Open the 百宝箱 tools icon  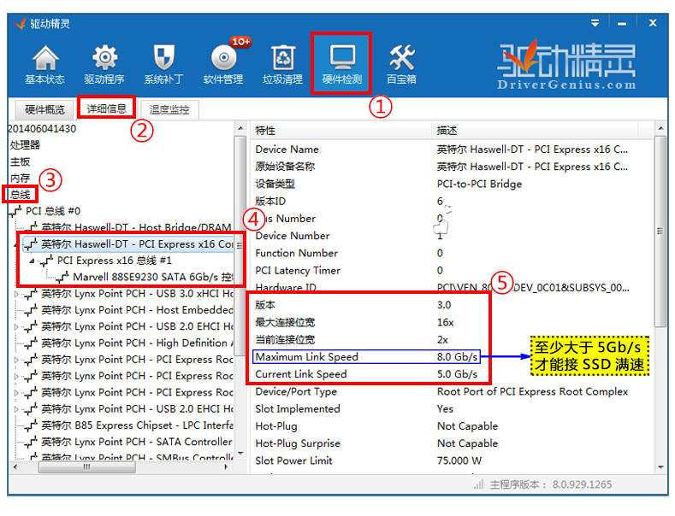tap(401, 65)
